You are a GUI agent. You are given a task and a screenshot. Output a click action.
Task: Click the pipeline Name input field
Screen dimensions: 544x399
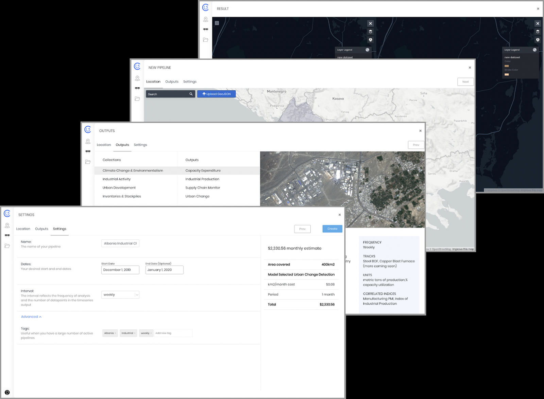[120, 243]
